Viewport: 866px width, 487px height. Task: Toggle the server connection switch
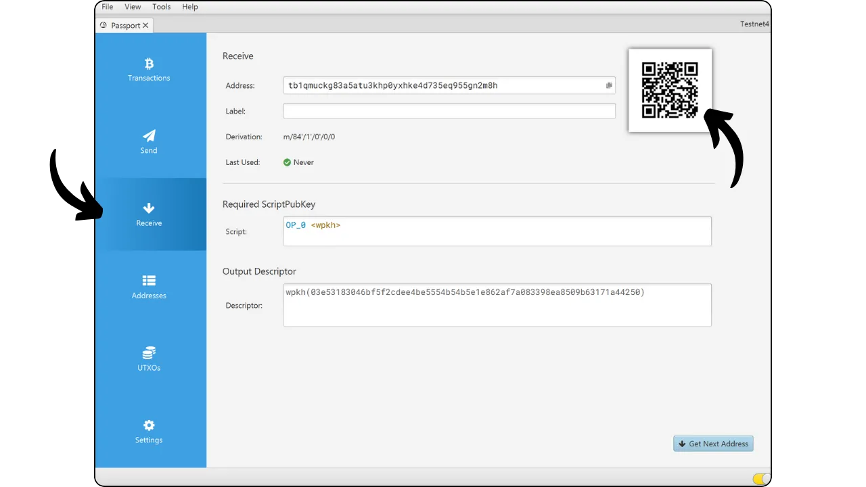(x=761, y=479)
